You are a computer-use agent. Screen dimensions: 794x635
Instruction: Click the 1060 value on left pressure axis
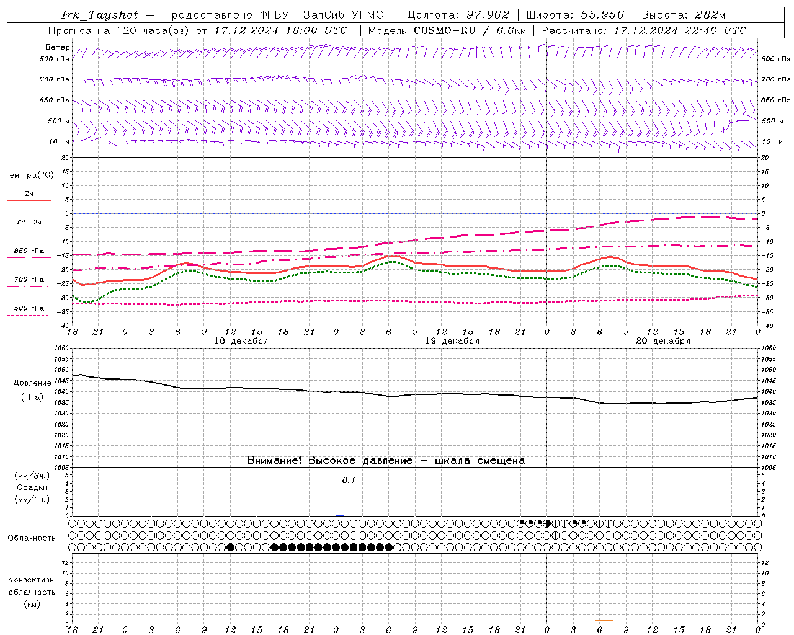click(x=63, y=349)
